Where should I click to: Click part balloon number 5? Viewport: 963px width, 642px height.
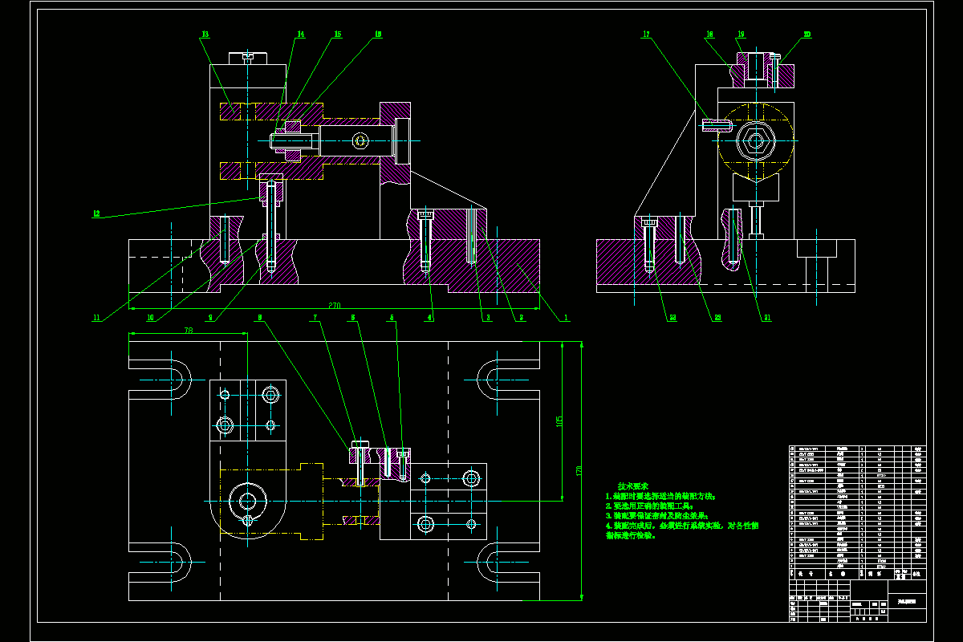[x=392, y=318]
